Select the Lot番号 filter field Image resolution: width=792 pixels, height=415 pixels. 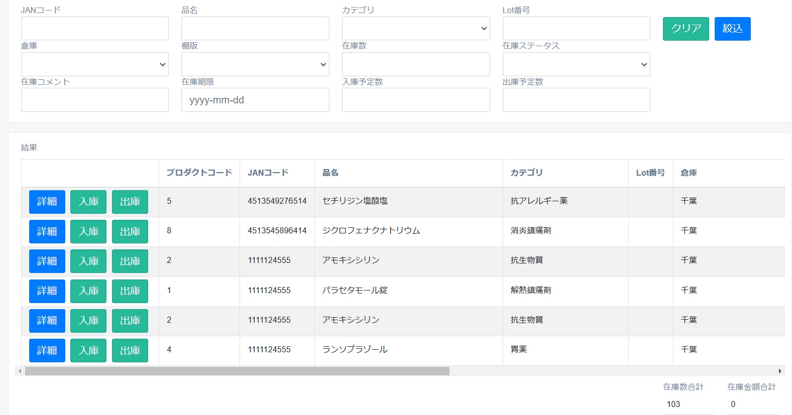point(576,29)
